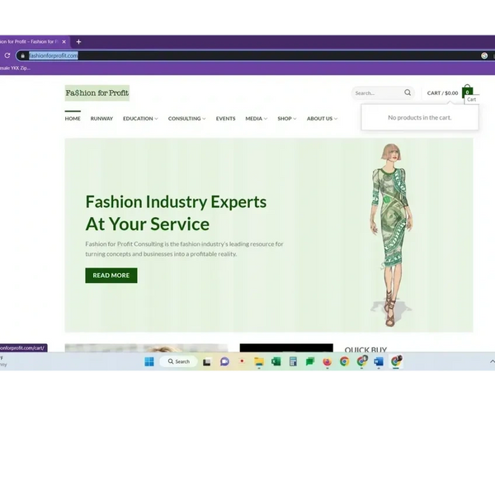Show hidden system tray icons
This screenshot has width=495, height=495.
pyautogui.click(x=492, y=361)
